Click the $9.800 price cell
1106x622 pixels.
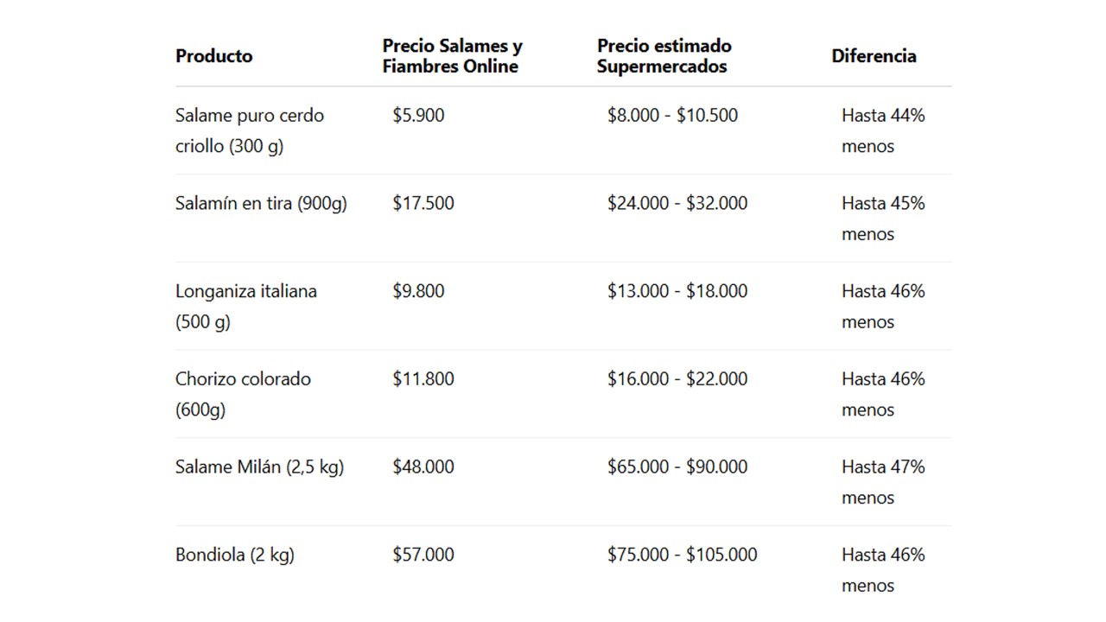418,291
